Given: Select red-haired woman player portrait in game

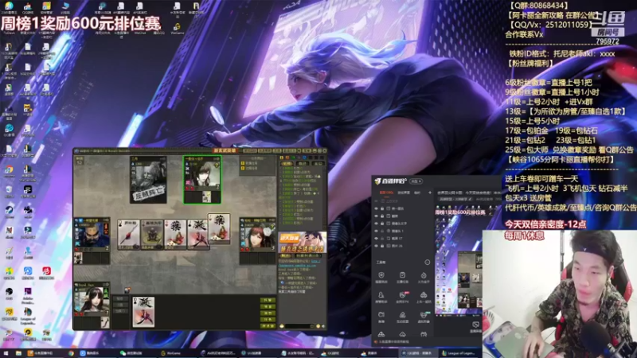Looking at the screenshot, I should point(257,234).
